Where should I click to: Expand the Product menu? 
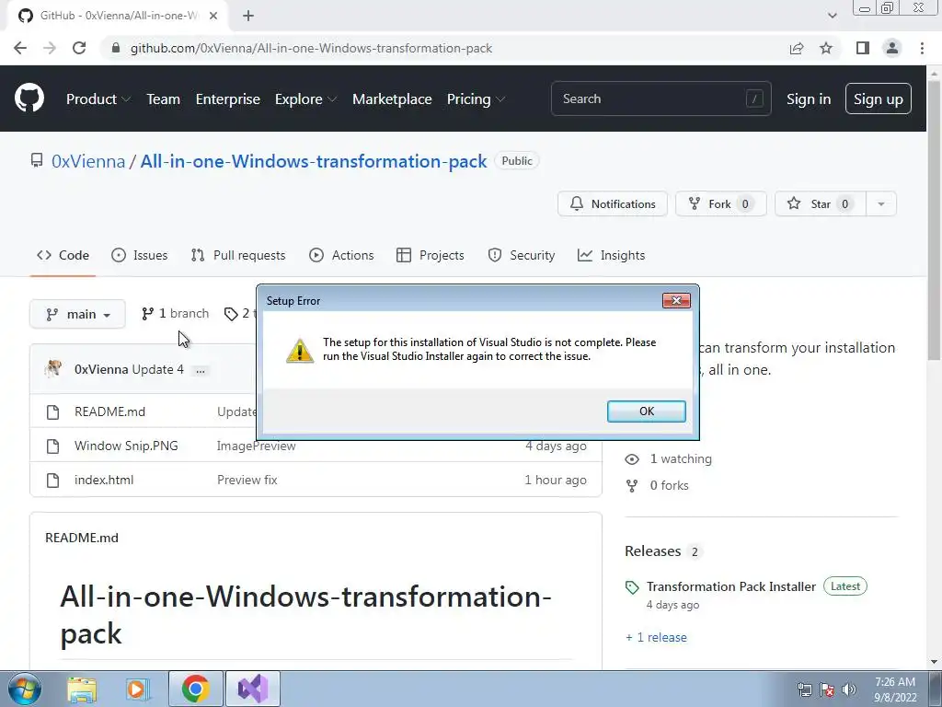(x=98, y=99)
